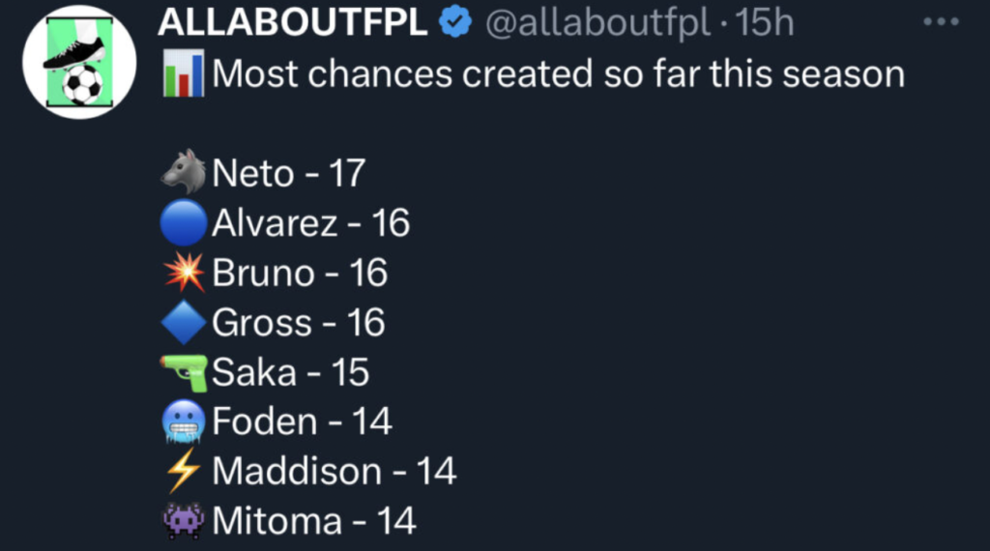Image resolution: width=990 pixels, height=551 pixels.
Task: Click the lightning bolt emoji beside Maddison
Action: point(184,472)
